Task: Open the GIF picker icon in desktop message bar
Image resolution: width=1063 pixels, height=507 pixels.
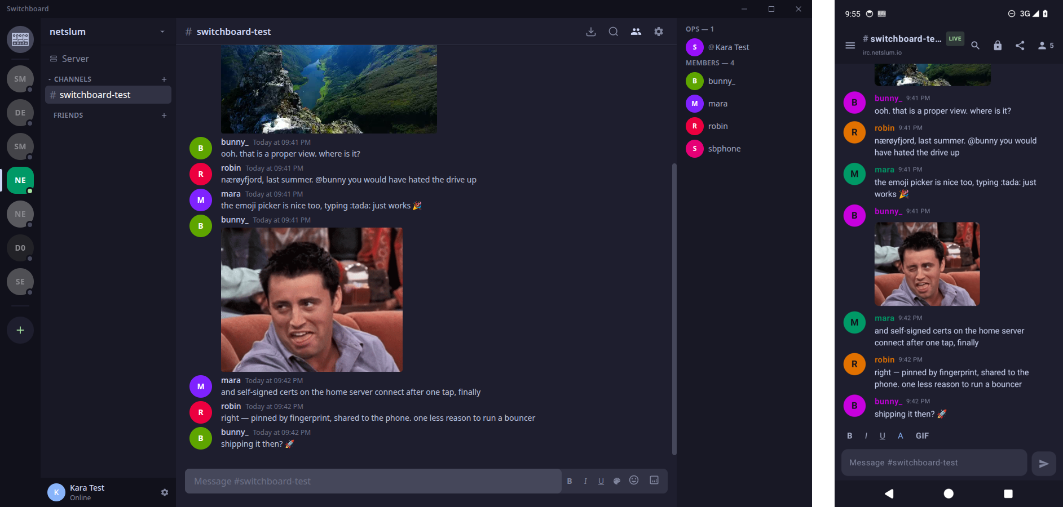Action: pyautogui.click(x=654, y=480)
